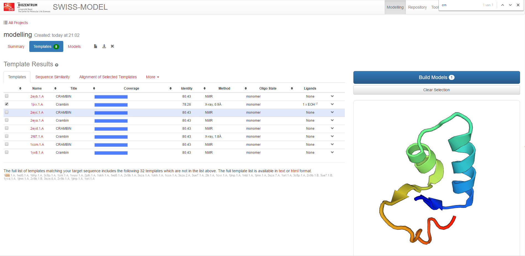
Task: Open template 1yv8.1.A link
Action: click(x=37, y=153)
